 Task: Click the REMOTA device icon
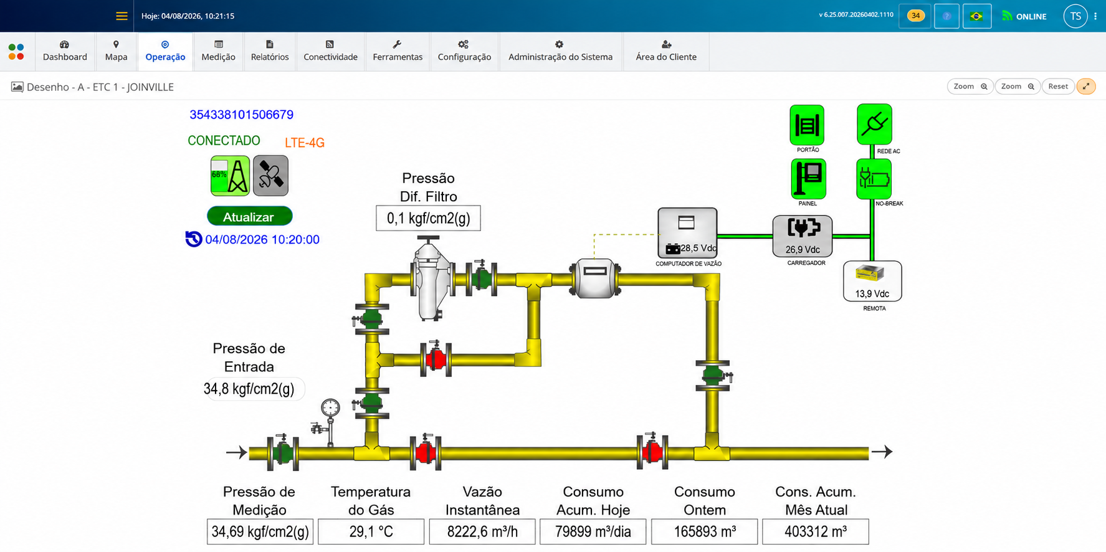coord(872,281)
